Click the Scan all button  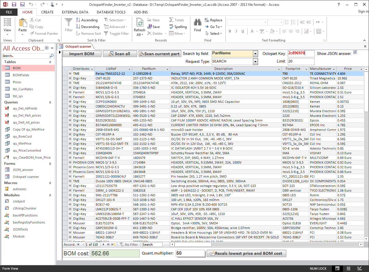pyautogui.click(x=120, y=54)
